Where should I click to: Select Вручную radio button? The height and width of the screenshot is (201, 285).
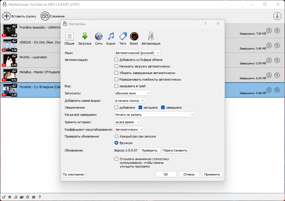tap(116, 143)
